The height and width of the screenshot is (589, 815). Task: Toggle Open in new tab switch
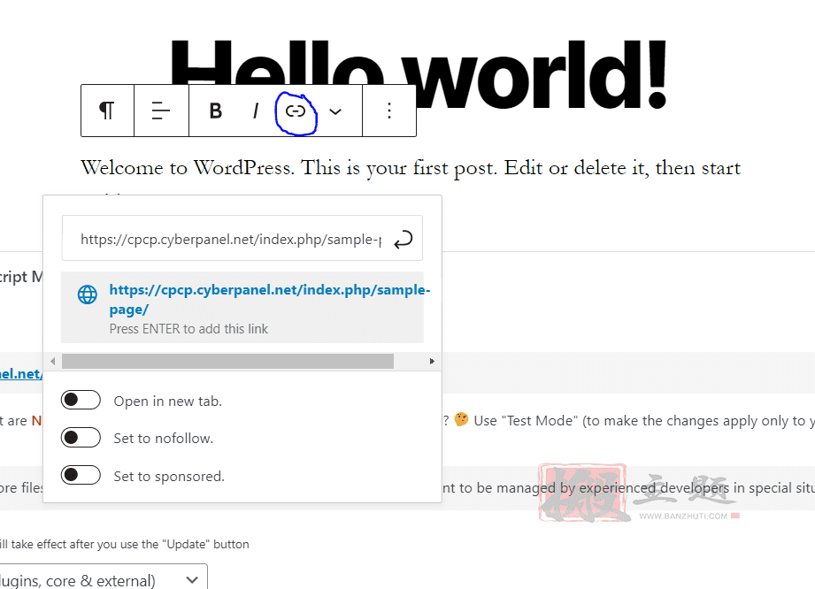[x=81, y=400]
